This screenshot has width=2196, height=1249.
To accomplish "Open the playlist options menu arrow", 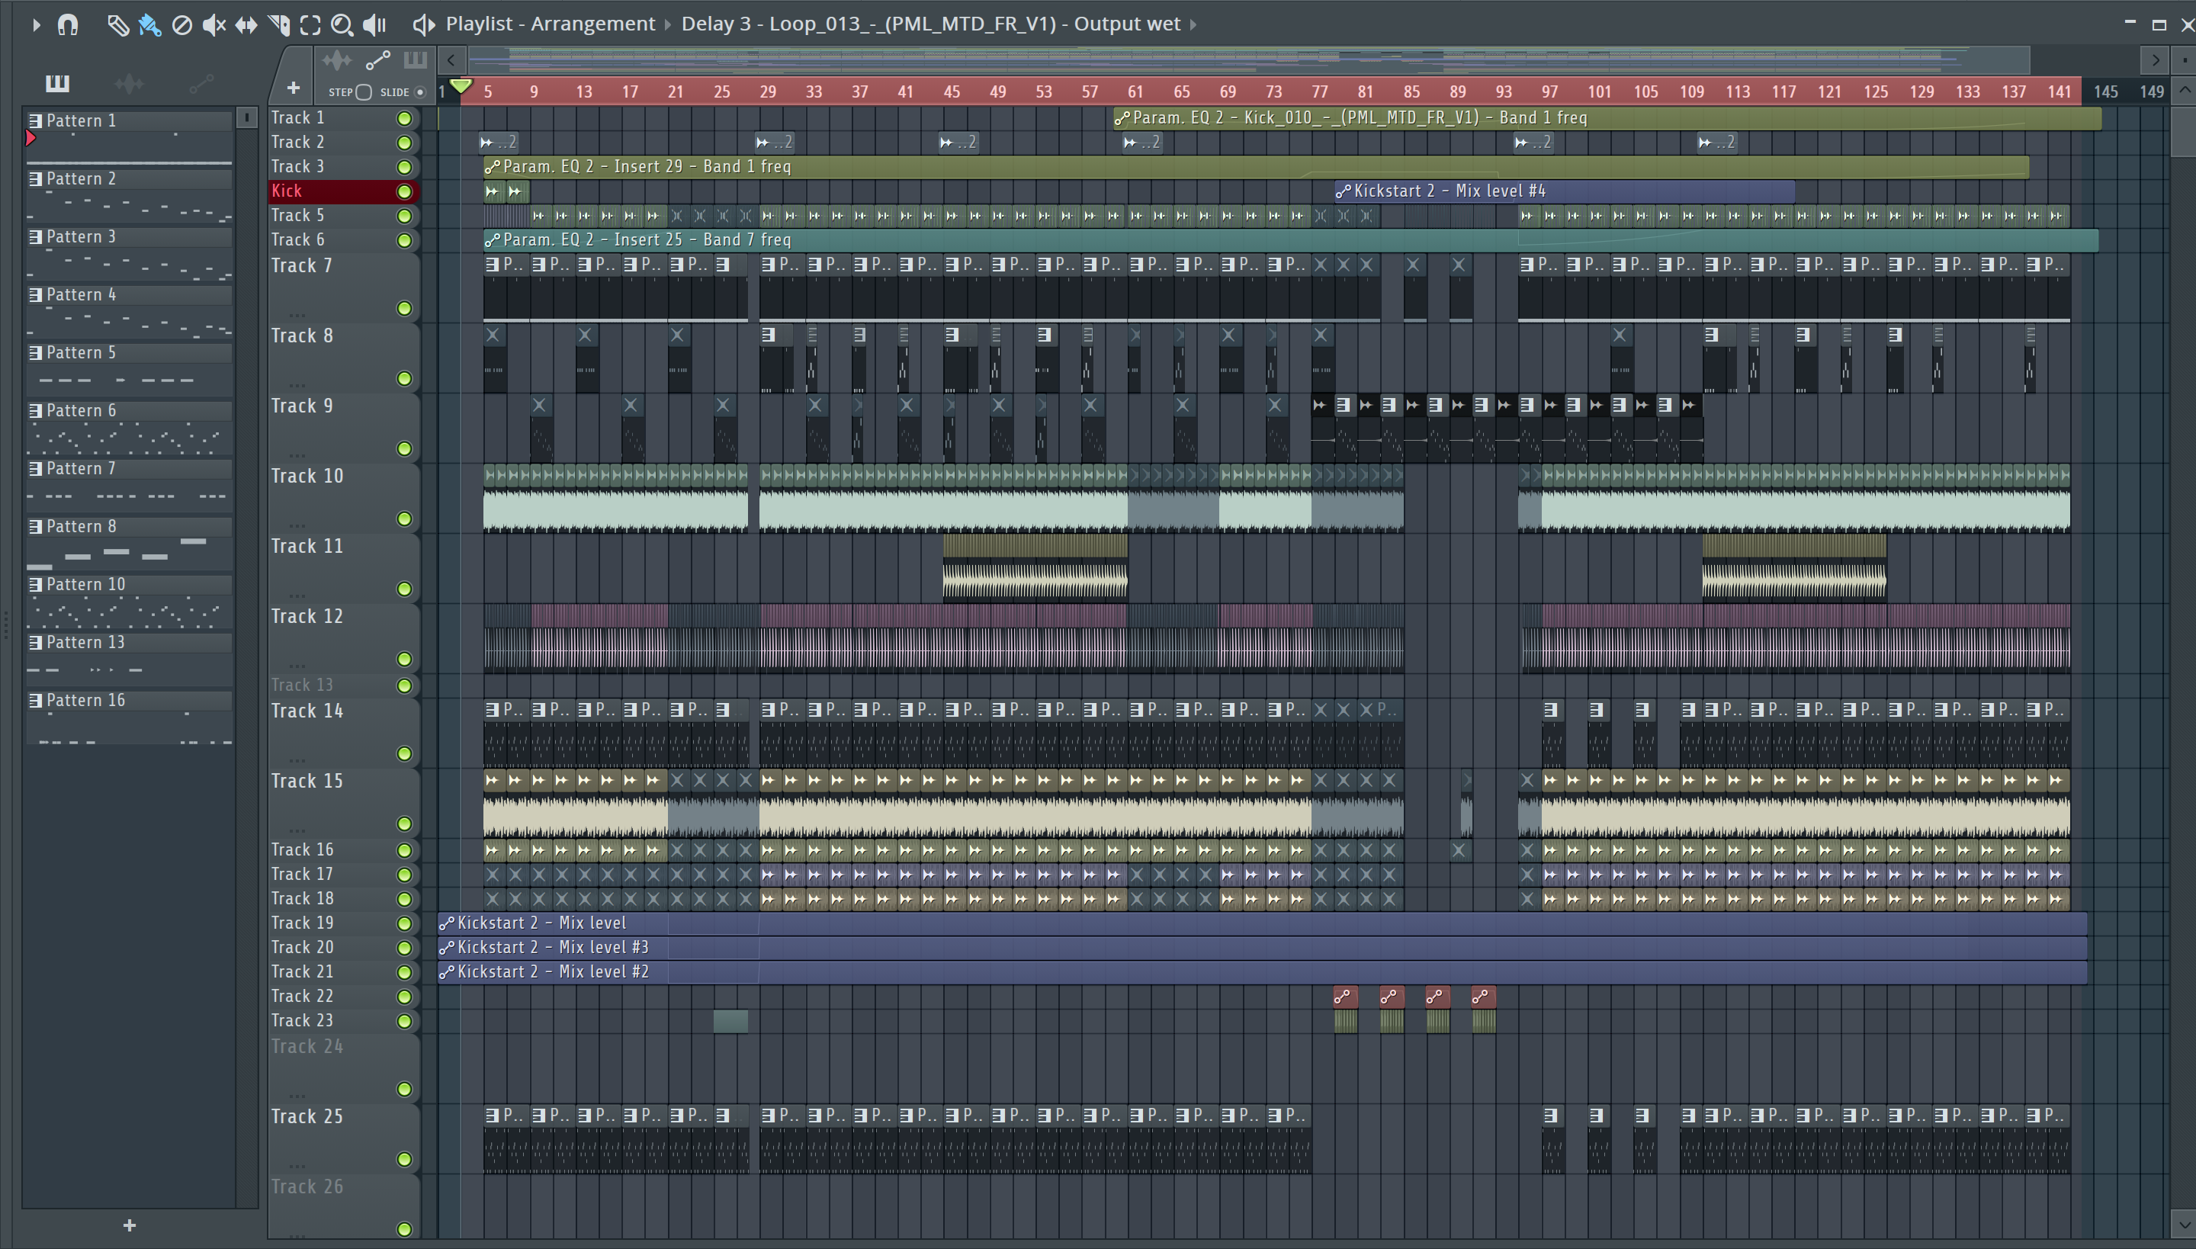I will click(35, 25).
